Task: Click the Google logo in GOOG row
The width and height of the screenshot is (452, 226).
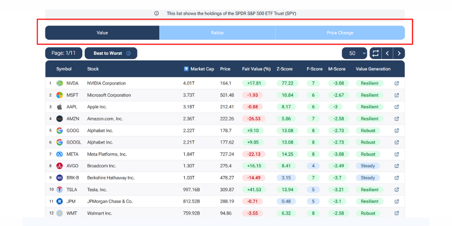Action: click(59, 131)
